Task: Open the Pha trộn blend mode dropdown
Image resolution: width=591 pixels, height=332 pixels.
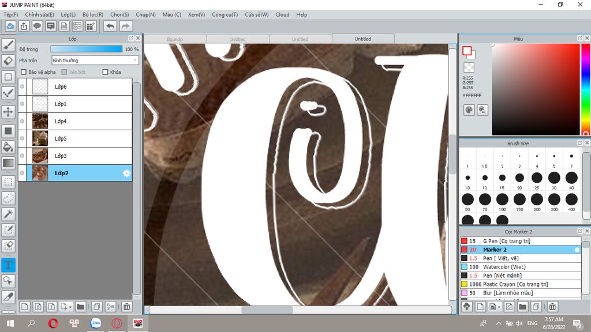Action: (95, 60)
